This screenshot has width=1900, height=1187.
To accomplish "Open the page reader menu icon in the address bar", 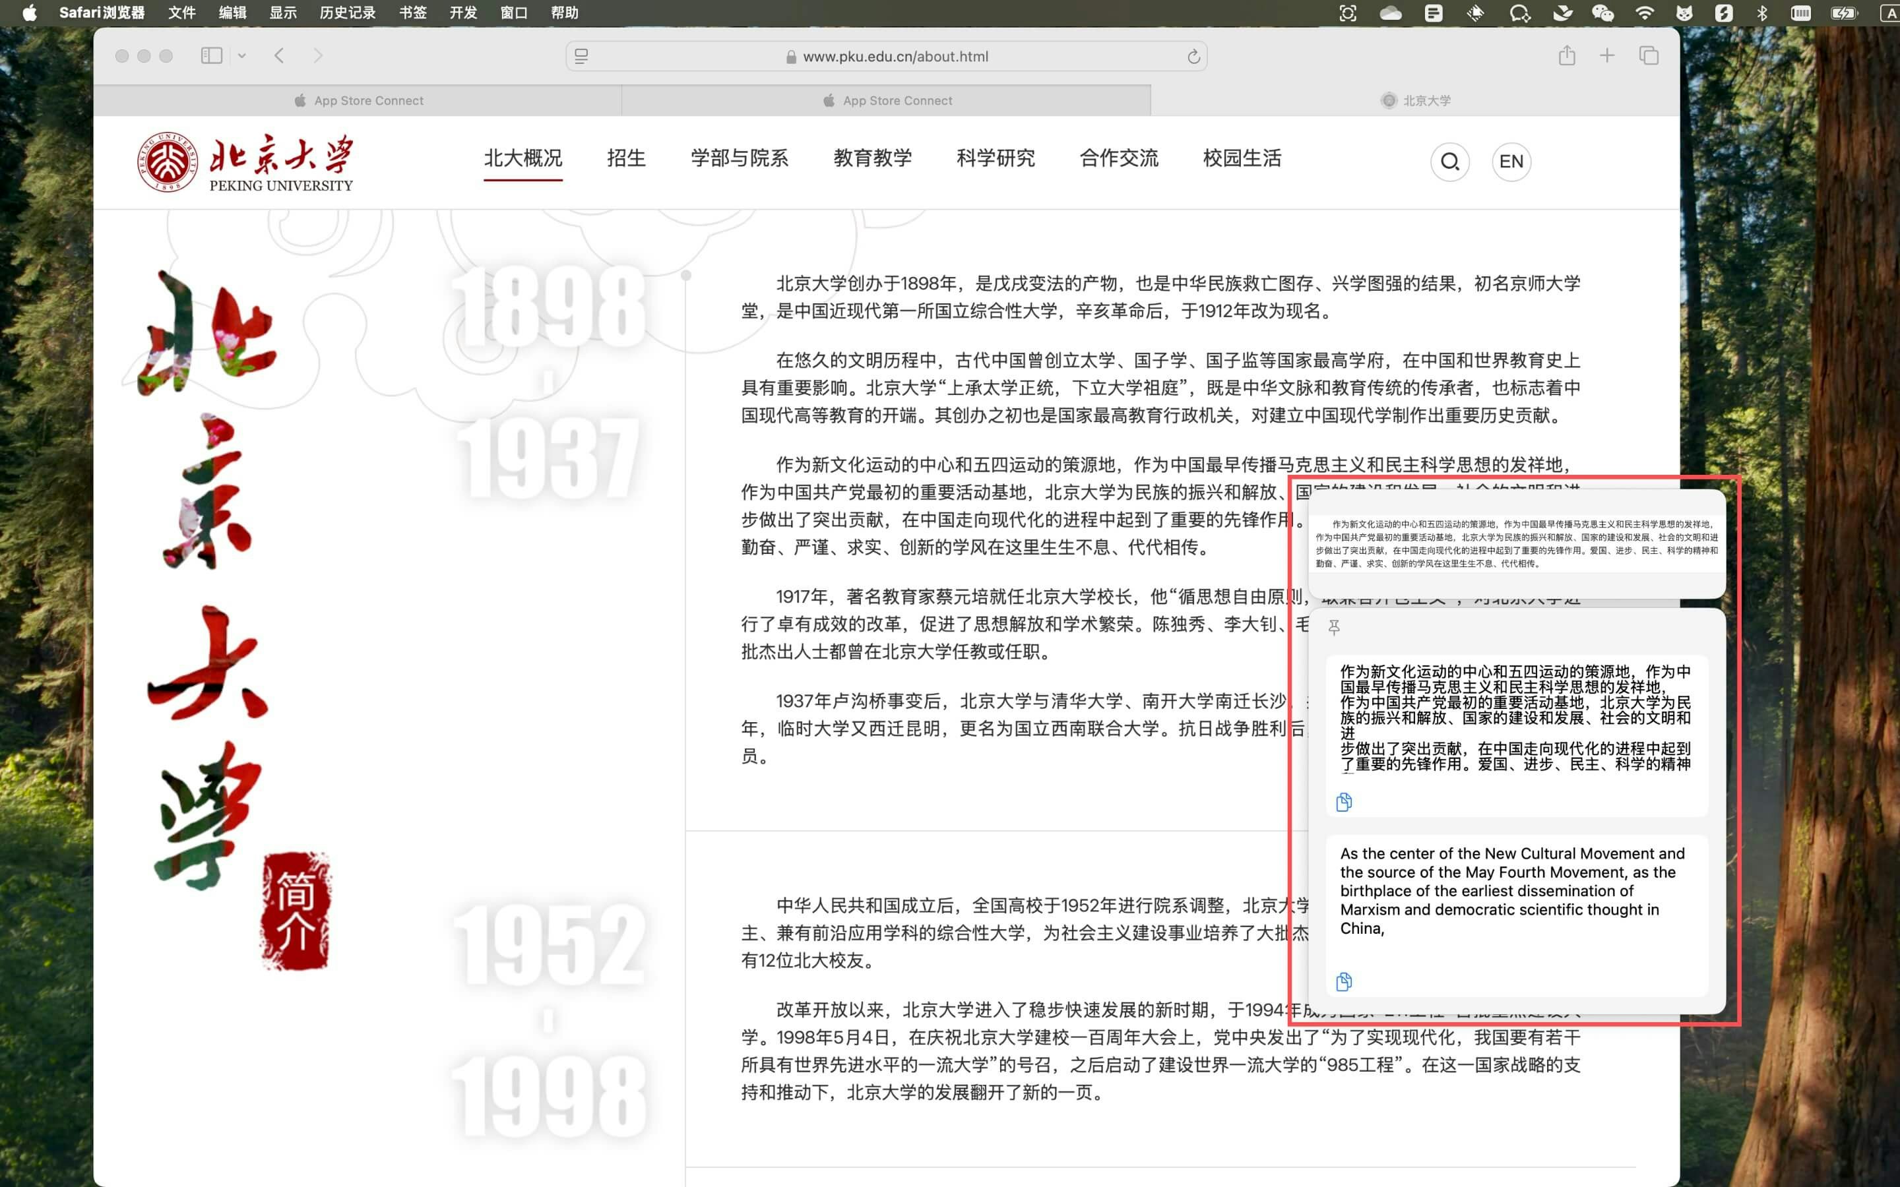I will [x=582, y=56].
